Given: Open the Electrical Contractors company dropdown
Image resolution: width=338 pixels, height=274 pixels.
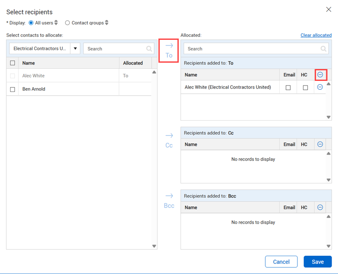Looking at the screenshot, I should (75, 49).
